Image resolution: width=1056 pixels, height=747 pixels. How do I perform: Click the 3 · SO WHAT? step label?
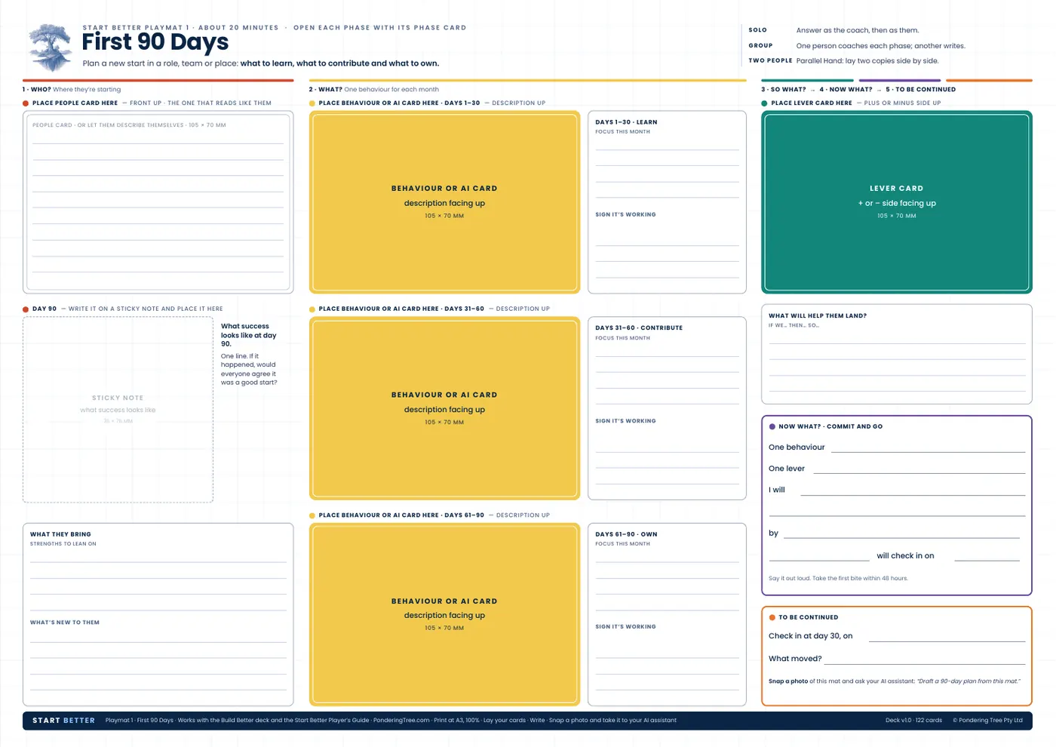click(x=784, y=90)
